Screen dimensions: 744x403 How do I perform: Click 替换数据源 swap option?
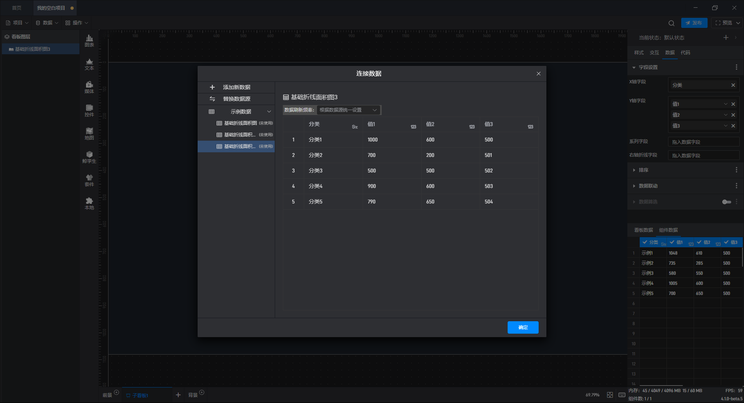point(236,99)
